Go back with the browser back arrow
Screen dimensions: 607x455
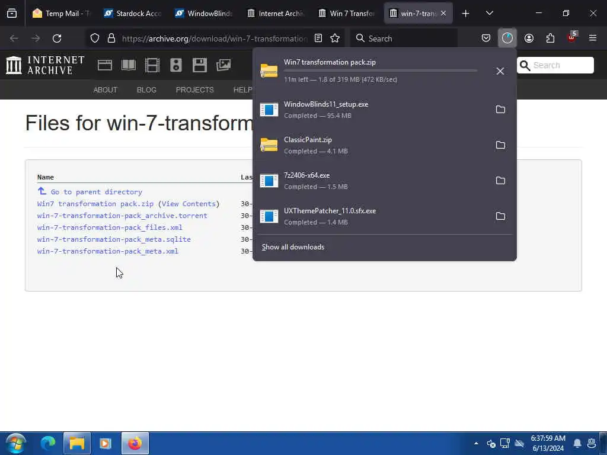[x=14, y=39]
